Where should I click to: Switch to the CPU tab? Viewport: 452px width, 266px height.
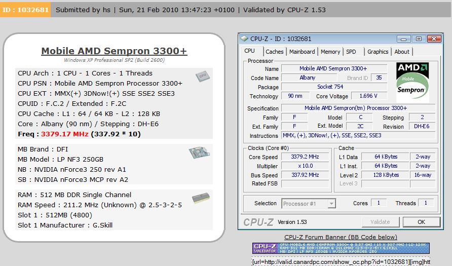tap(250, 51)
